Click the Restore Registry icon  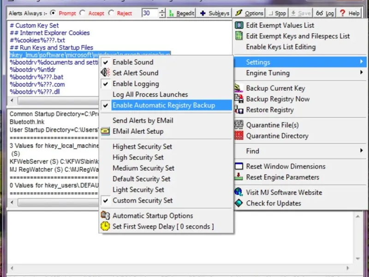(x=239, y=110)
